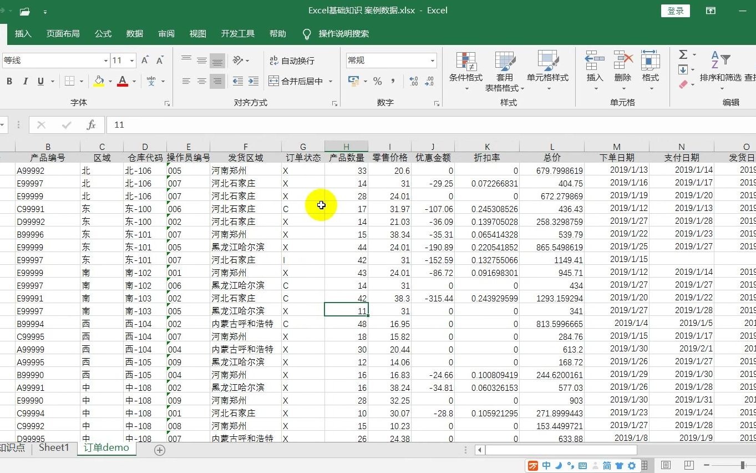Click the 删除 cells button
This screenshot has width=756, height=473.
[623, 72]
